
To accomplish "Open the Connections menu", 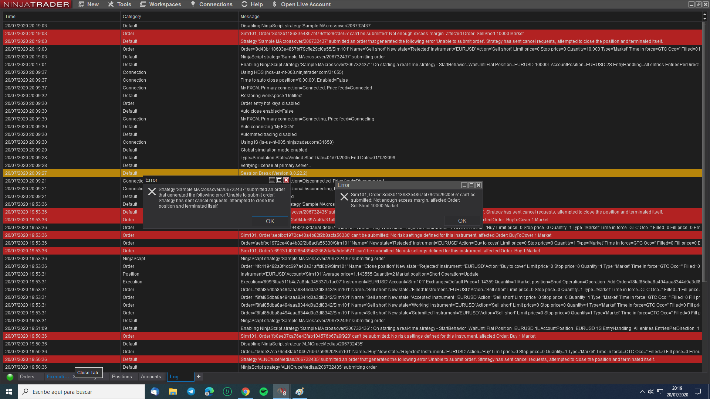I will coord(212,4).
